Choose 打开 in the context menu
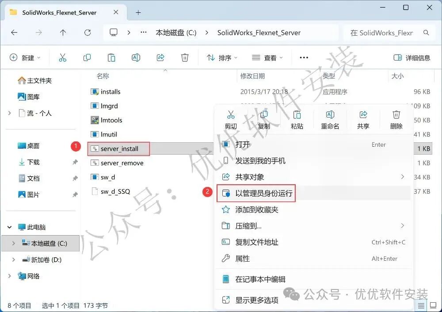The width and height of the screenshot is (442, 312). [313, 145]
